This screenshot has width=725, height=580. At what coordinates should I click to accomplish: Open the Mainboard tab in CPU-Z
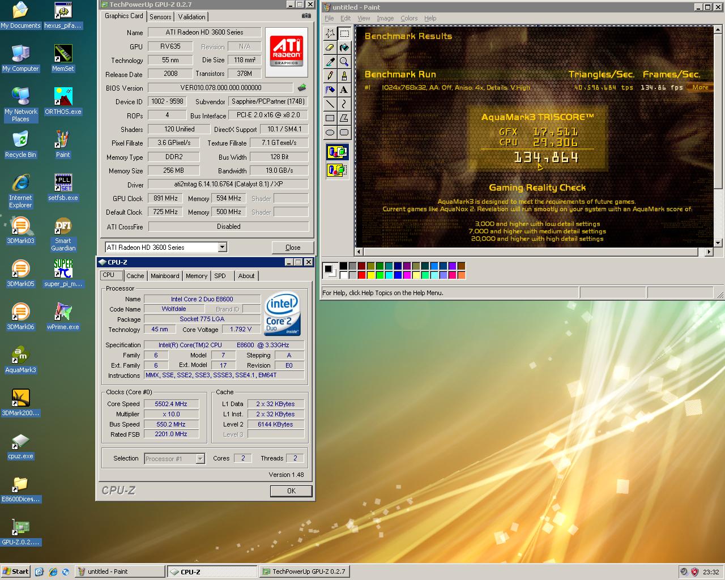[x=165, y=276]
